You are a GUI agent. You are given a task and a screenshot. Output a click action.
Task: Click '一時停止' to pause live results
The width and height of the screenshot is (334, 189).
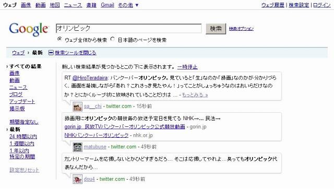click(x=187, y=67)
